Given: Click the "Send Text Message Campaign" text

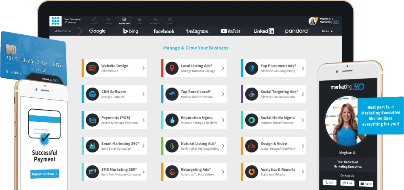Looking at the screenshot, I should click(x=121, y=175).
